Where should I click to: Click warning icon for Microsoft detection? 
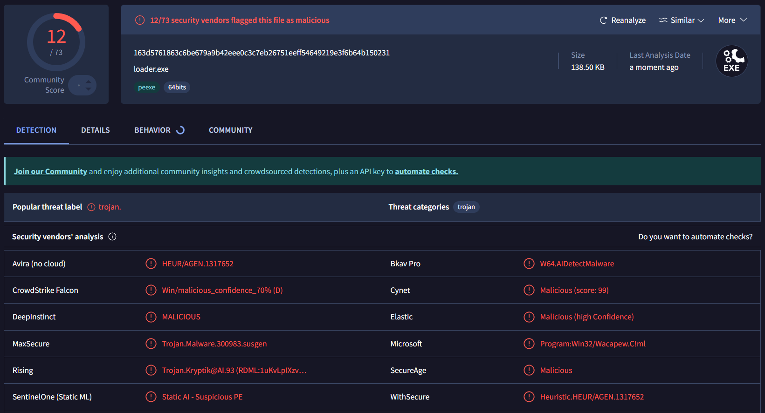pyautogui.click(x=529, y=344)
